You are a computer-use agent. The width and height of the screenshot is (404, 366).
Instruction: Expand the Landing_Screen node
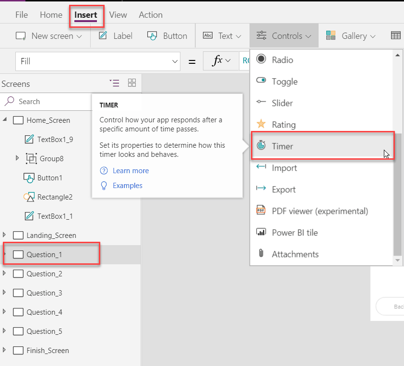point(4,235)
